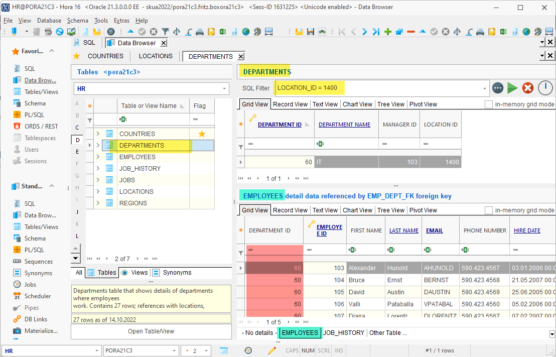Switch to the LOCATIONS tab
Viewport: 556px width, 357px height.
[x=156, y=56]
